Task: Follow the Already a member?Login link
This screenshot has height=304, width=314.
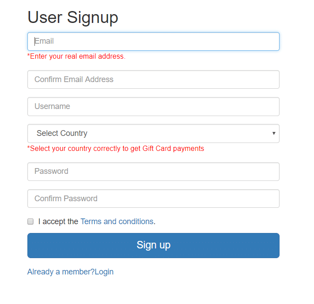Action: (x=70, y=272)
